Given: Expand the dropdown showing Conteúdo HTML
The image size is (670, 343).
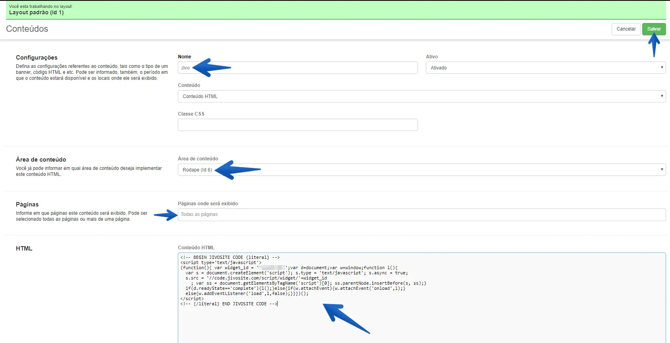Looking at the screenshot, I should tap(422, 96).
